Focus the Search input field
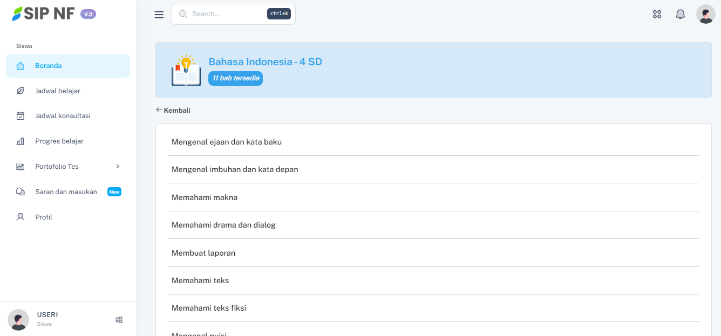Screen dimensions: 721x336 [227, 14]
